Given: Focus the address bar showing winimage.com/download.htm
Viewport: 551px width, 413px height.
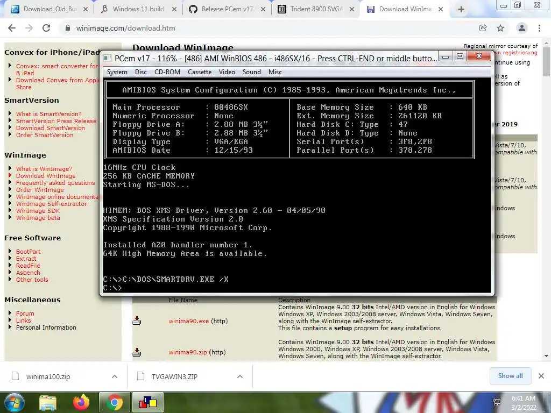Looking at the screenshot, I should tap(125, 28).
